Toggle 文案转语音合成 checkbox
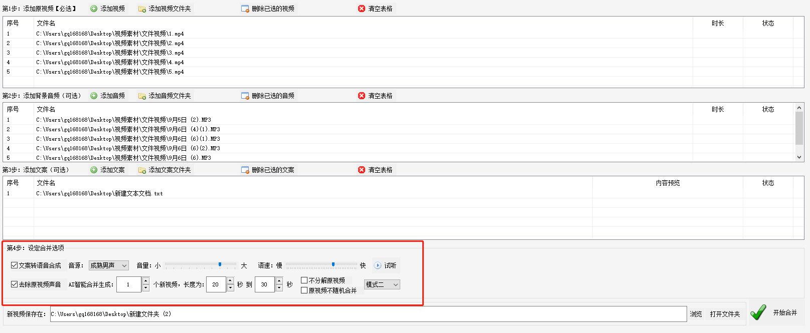The width and height of the screenshot is (810, 333). click(x=14, y=265)
